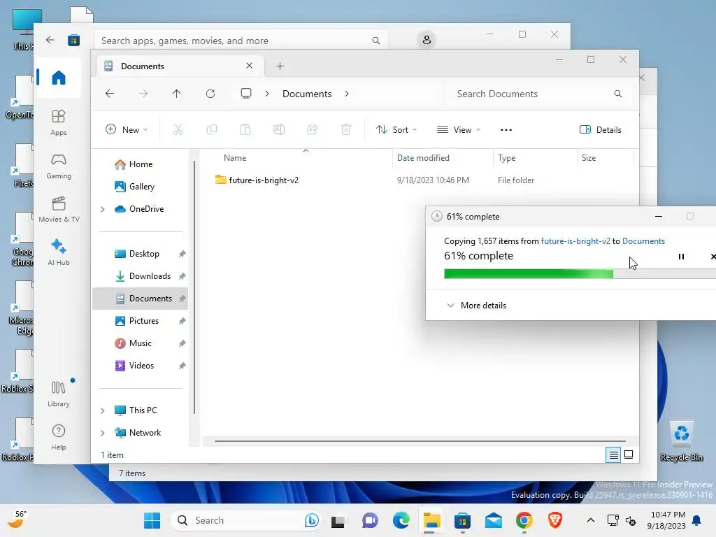
Task: Go back in File Explorer navigation
Action: (x=110, y=94)
